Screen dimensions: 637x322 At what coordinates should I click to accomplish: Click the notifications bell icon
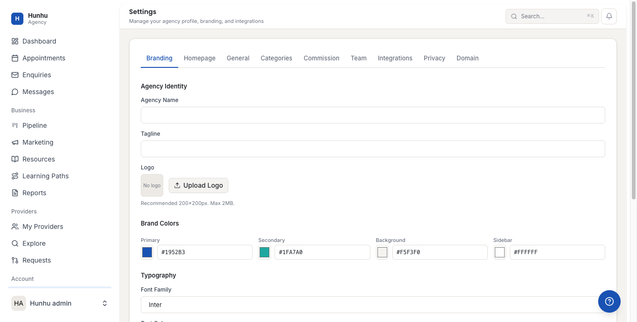(609, 16)
